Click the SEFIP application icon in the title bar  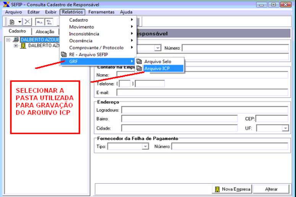click(x=6, y=4)
